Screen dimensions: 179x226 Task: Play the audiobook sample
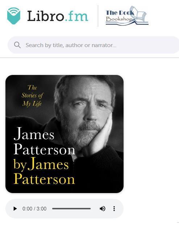(x=15, y=209)
